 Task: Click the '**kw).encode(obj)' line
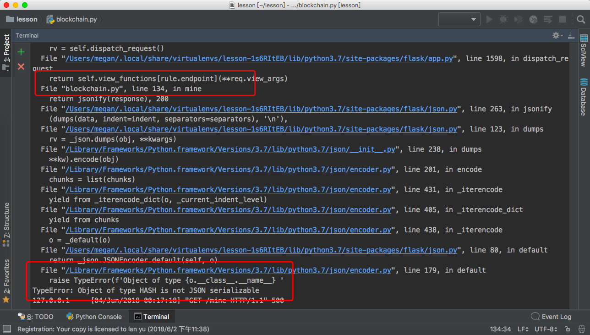pos(84,159)
